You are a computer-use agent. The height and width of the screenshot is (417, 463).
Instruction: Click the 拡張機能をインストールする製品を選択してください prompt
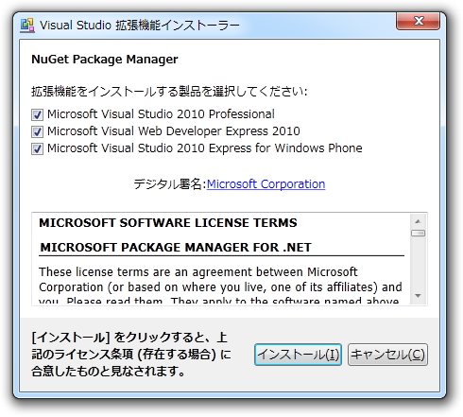[169, 92]
